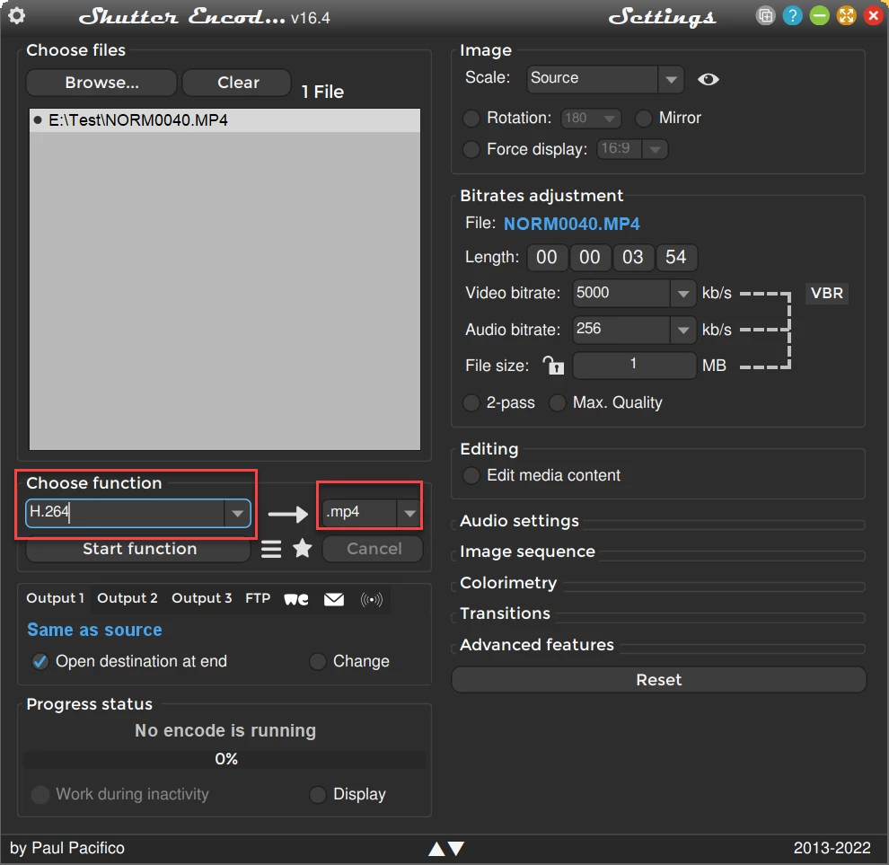Click the eye preview icon next to Scale
This screenshot has height=865, width=889.
click(709, 79)
